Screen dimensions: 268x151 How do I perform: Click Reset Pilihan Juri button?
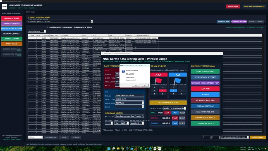coord(205,112)
